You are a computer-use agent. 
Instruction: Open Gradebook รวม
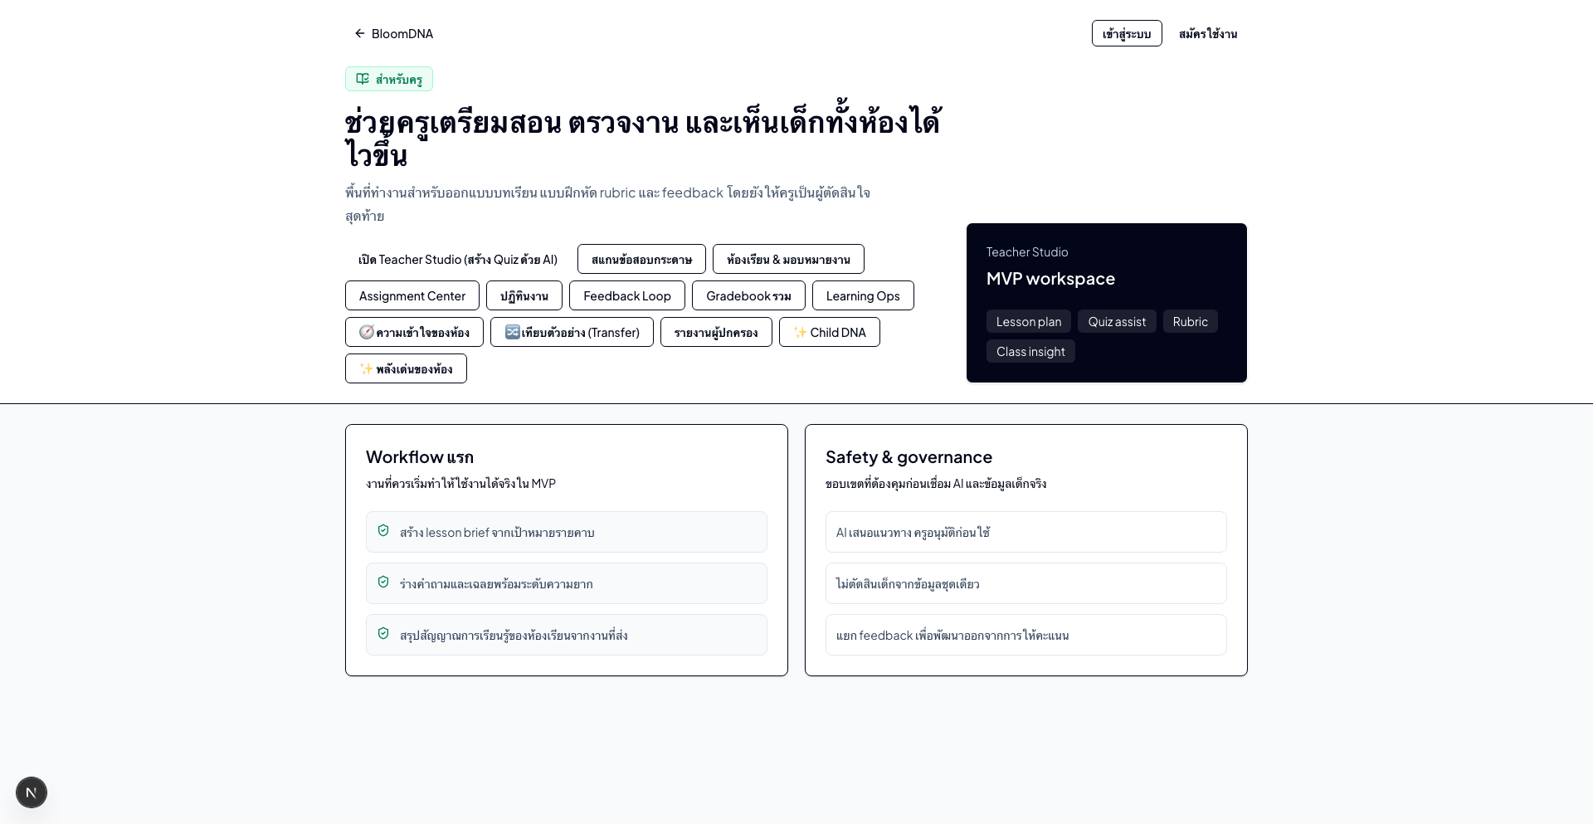pyautogui.click(x=748, y=295)
